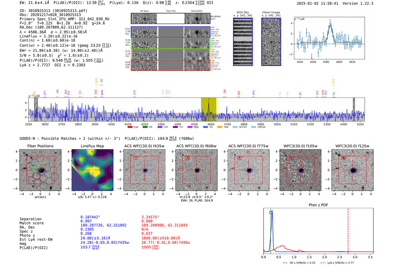Viewport: 393px width, 267px height.
Task: Select the (K)CaII legend swatch
Action: pos(235,127)
